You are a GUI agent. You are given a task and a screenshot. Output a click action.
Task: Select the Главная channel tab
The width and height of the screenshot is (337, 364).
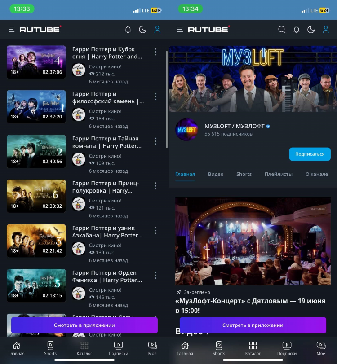click(185, 174)
